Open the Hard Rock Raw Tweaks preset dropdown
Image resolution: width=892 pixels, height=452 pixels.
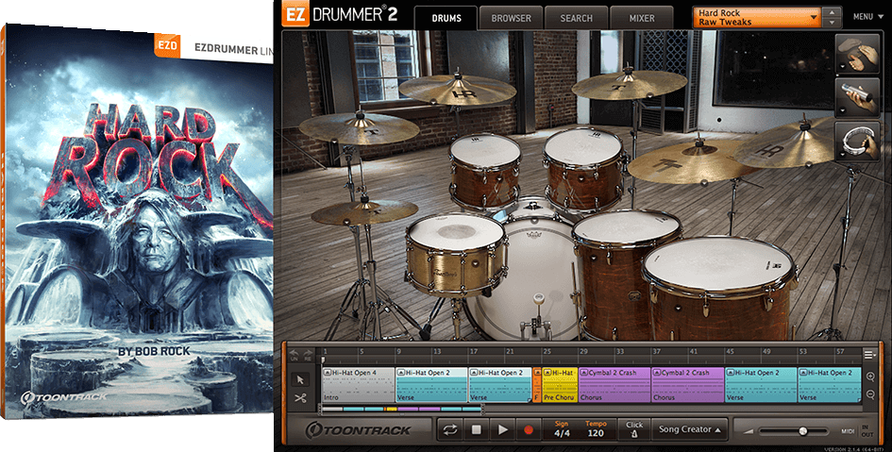click(x=757, y=17)
